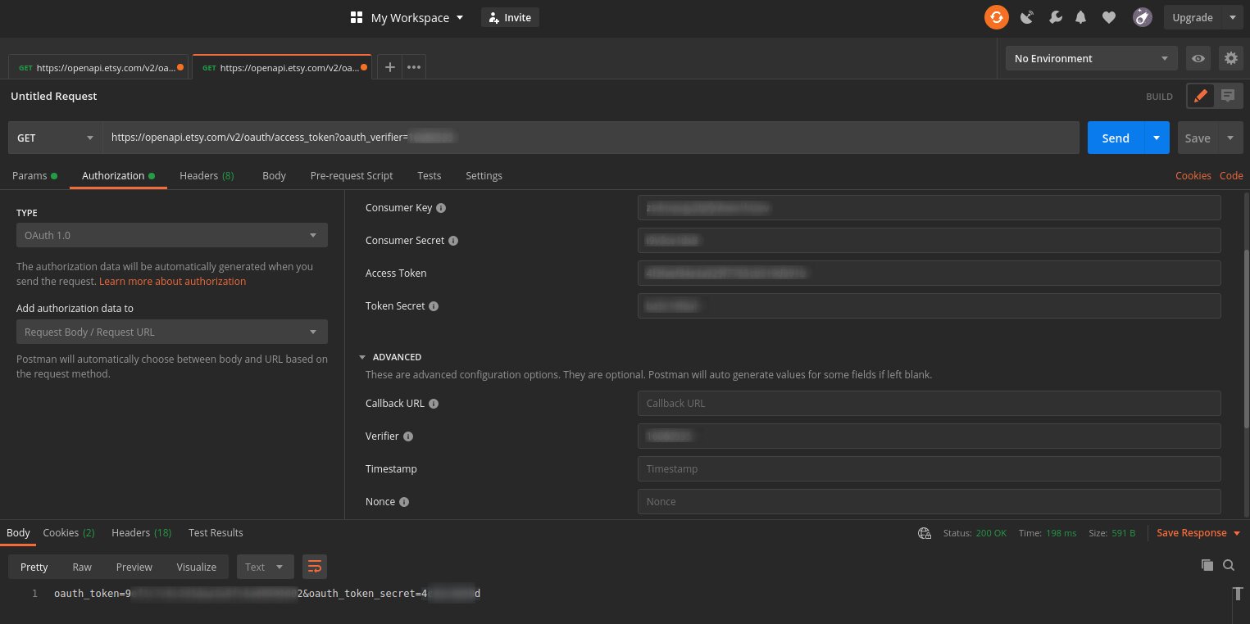Click the Nonce input field

(x=929, y=502)
